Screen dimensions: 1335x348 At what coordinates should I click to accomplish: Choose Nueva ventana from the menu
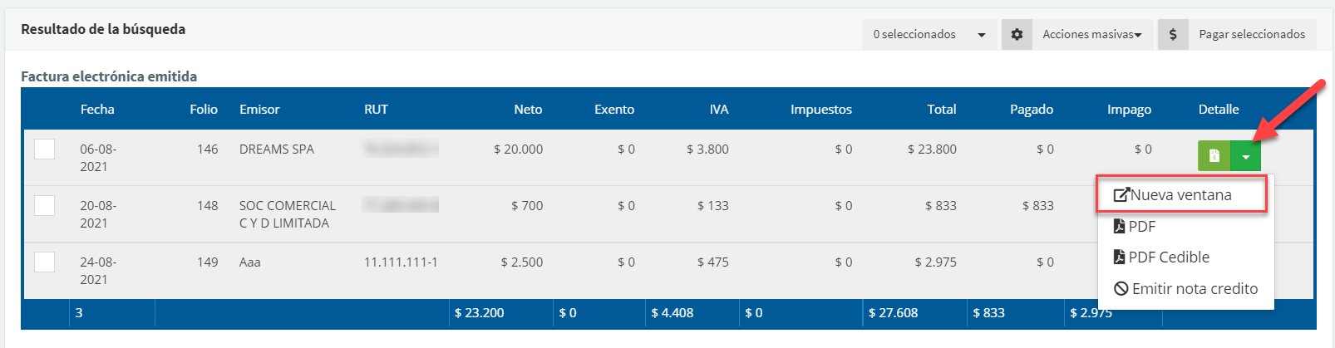click(x=1180, y=195)
